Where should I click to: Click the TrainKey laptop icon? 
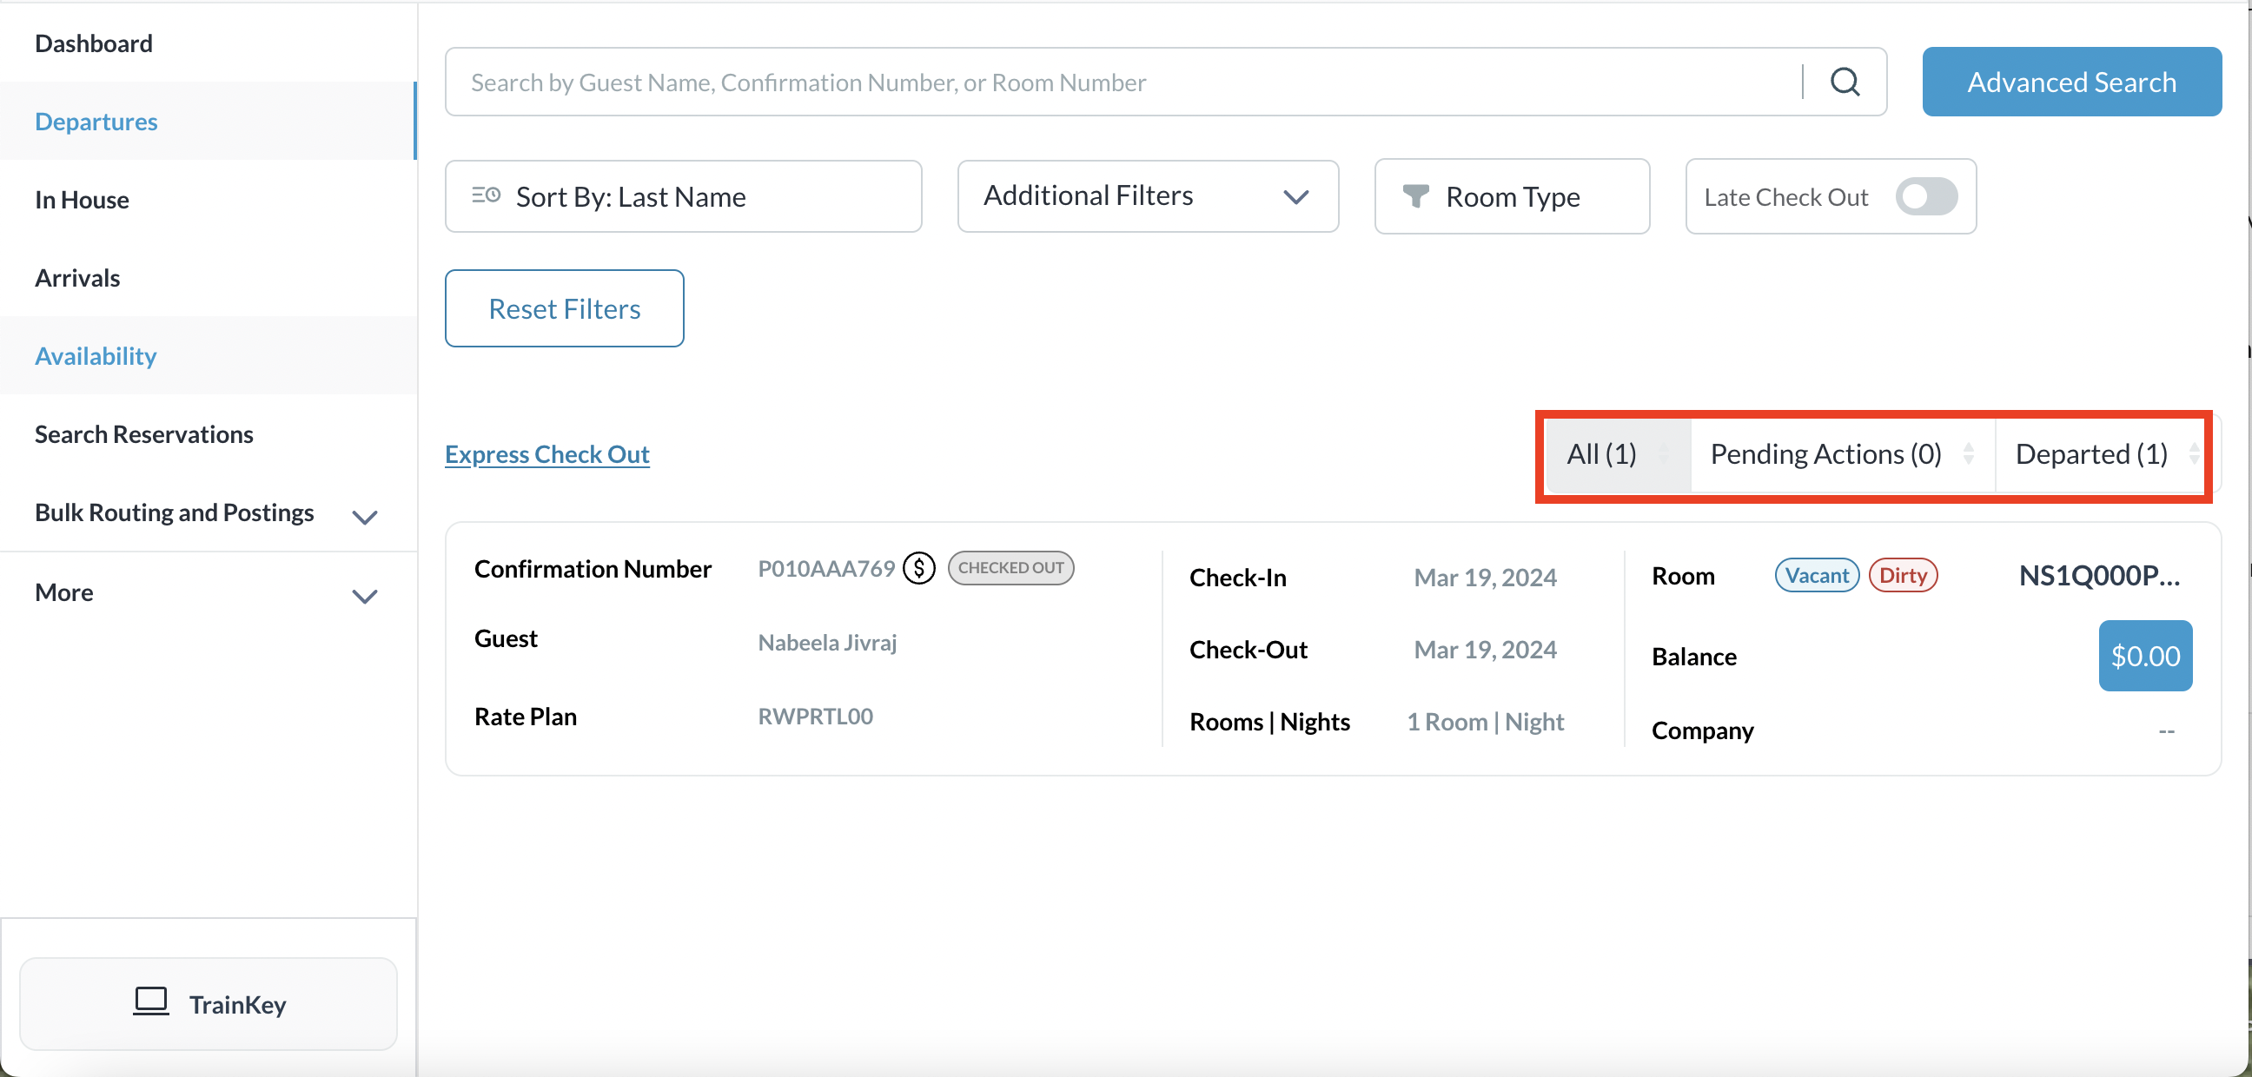tap(150, 1001)
